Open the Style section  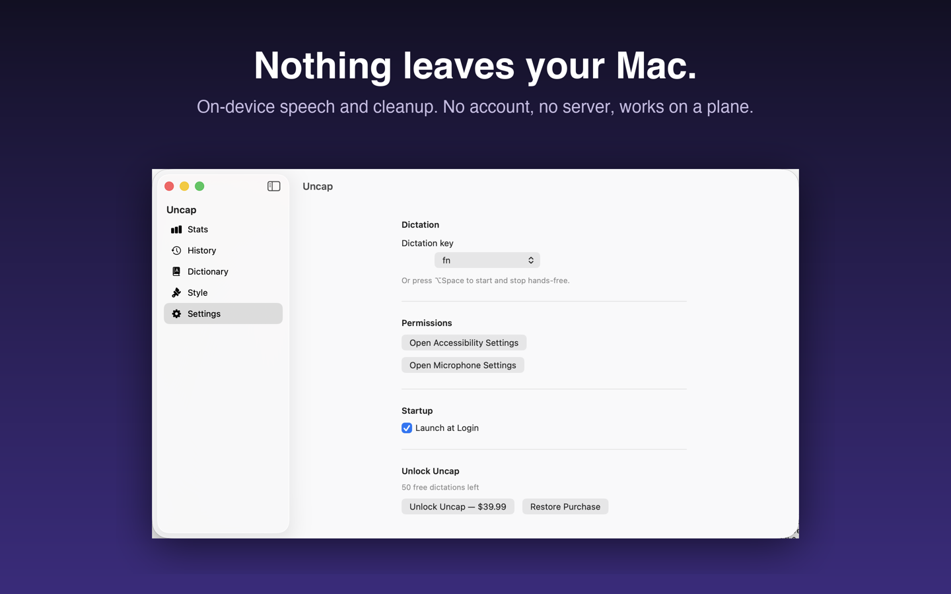click(x=223, y=292)
